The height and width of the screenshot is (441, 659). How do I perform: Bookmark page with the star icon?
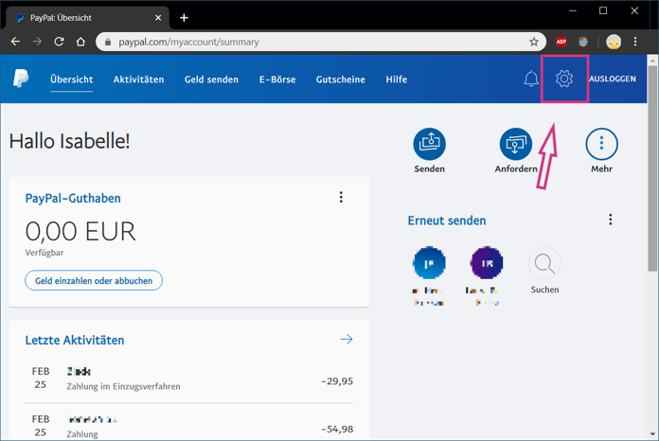click(x=534, y=42)
